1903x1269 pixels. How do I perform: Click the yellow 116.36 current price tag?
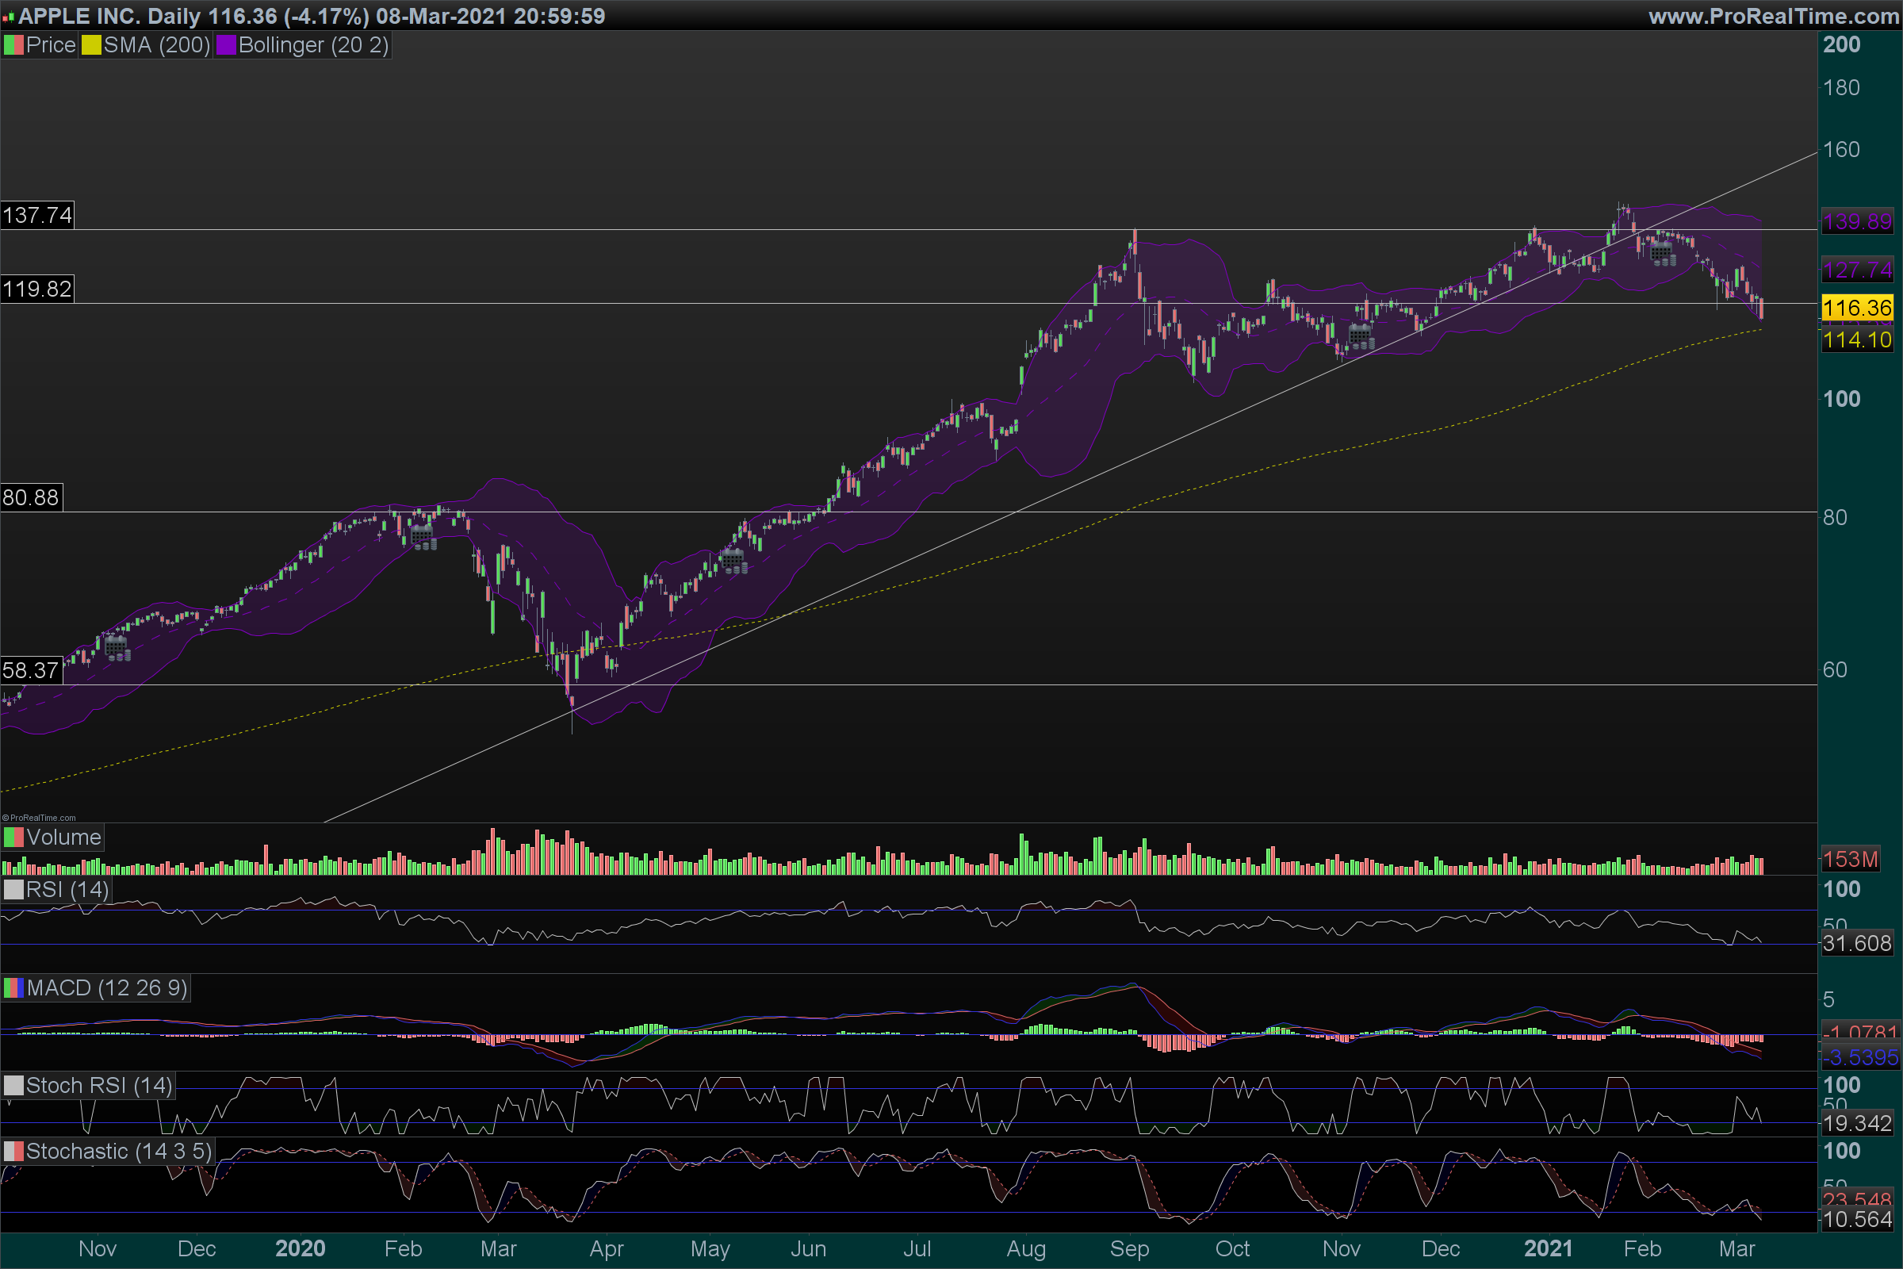tap(1857, 308)
